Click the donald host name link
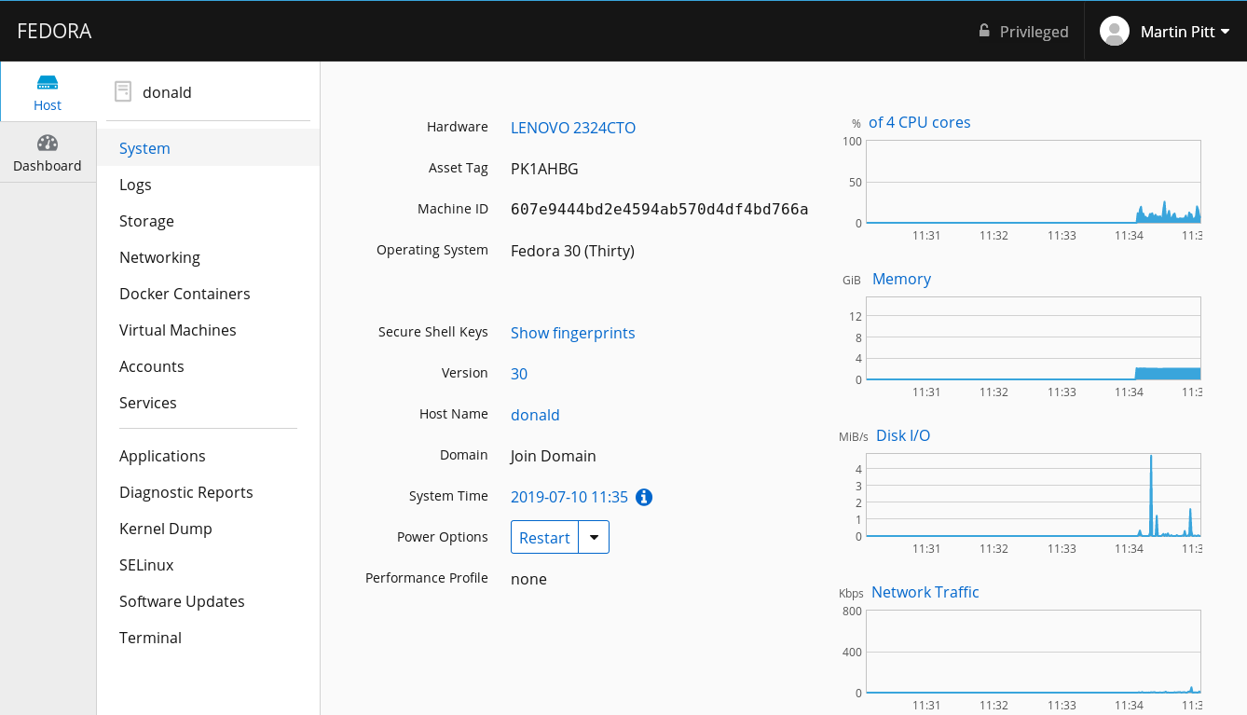This screenshot has width=1247, height=715. click(x=535, y=415)
